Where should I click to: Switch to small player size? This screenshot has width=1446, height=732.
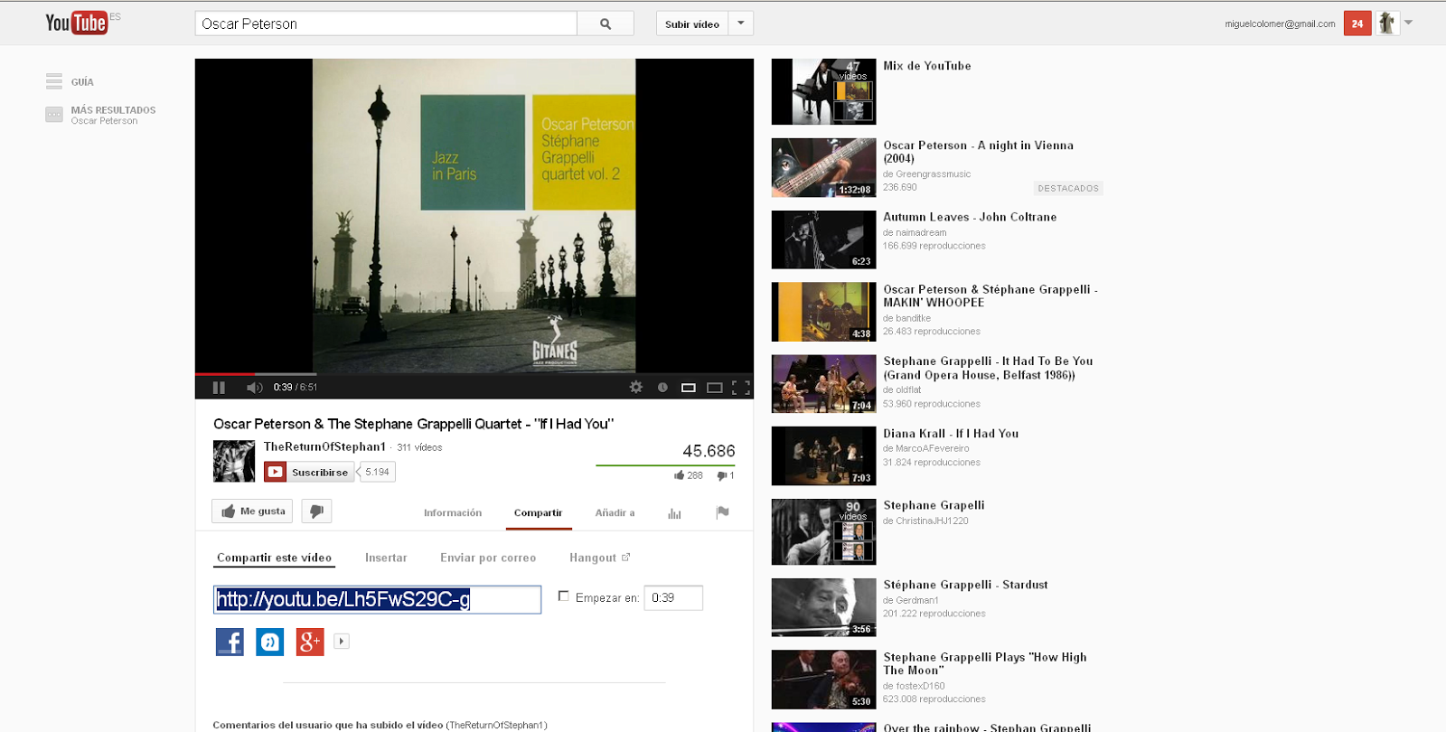(x=689, y=387)
